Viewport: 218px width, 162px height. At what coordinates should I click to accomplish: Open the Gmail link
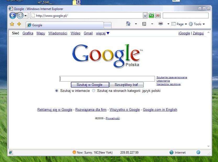click(x=88, y=33)
